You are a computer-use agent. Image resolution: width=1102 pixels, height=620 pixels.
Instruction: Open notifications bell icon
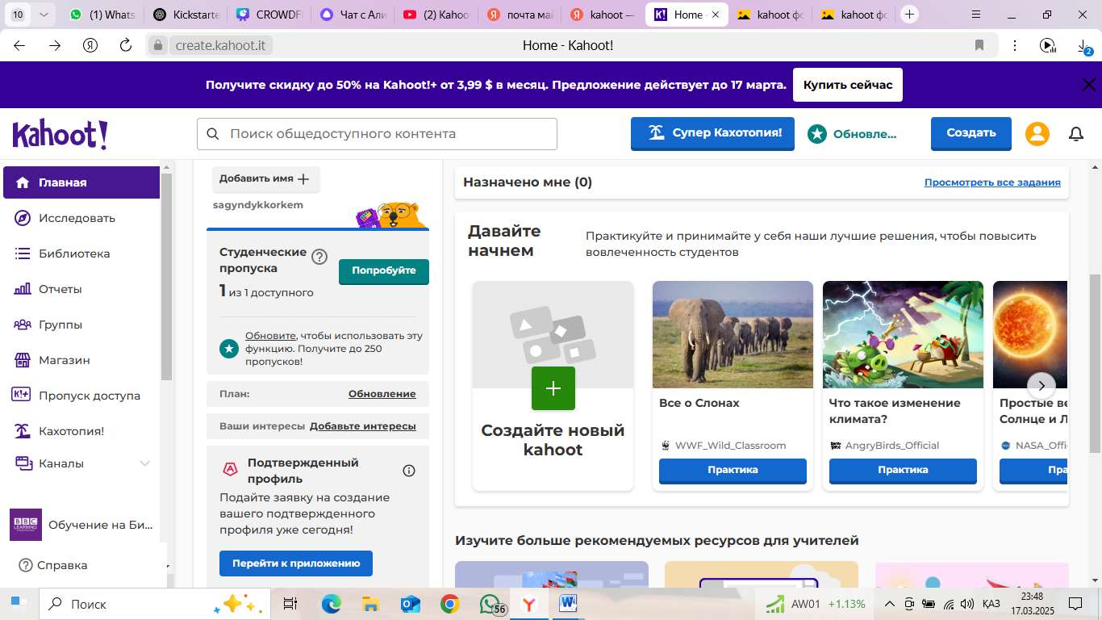(x=1075, y=134)
